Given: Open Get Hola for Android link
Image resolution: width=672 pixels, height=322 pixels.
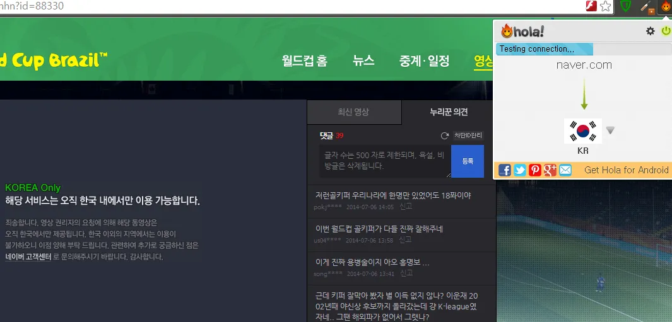Looking at the screenshot, I should pos(626,170).
